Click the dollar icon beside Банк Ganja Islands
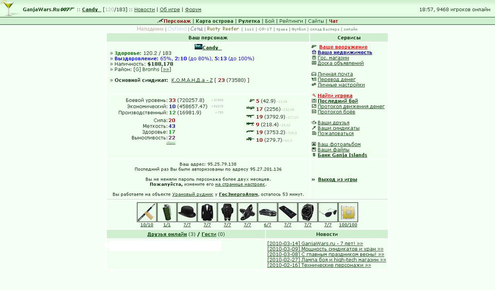The image size is (495, 290). 314,155
